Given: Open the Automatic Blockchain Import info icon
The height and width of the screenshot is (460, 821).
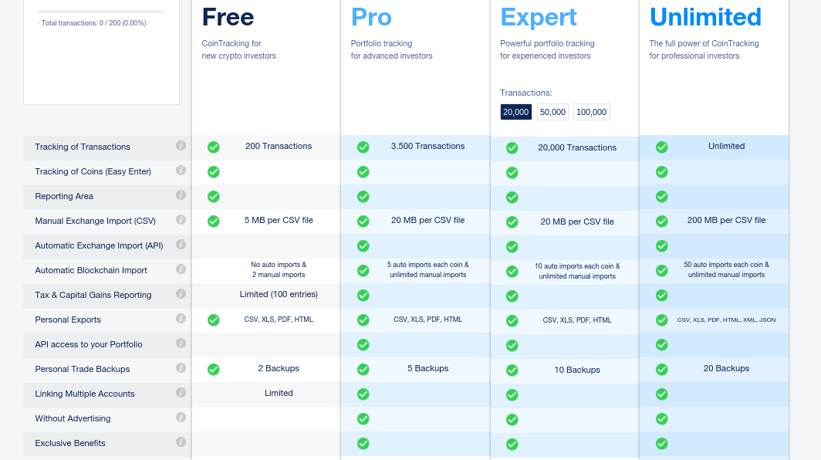Looking at the screenshot, I should pyautogui.click(x=181, y=269).
